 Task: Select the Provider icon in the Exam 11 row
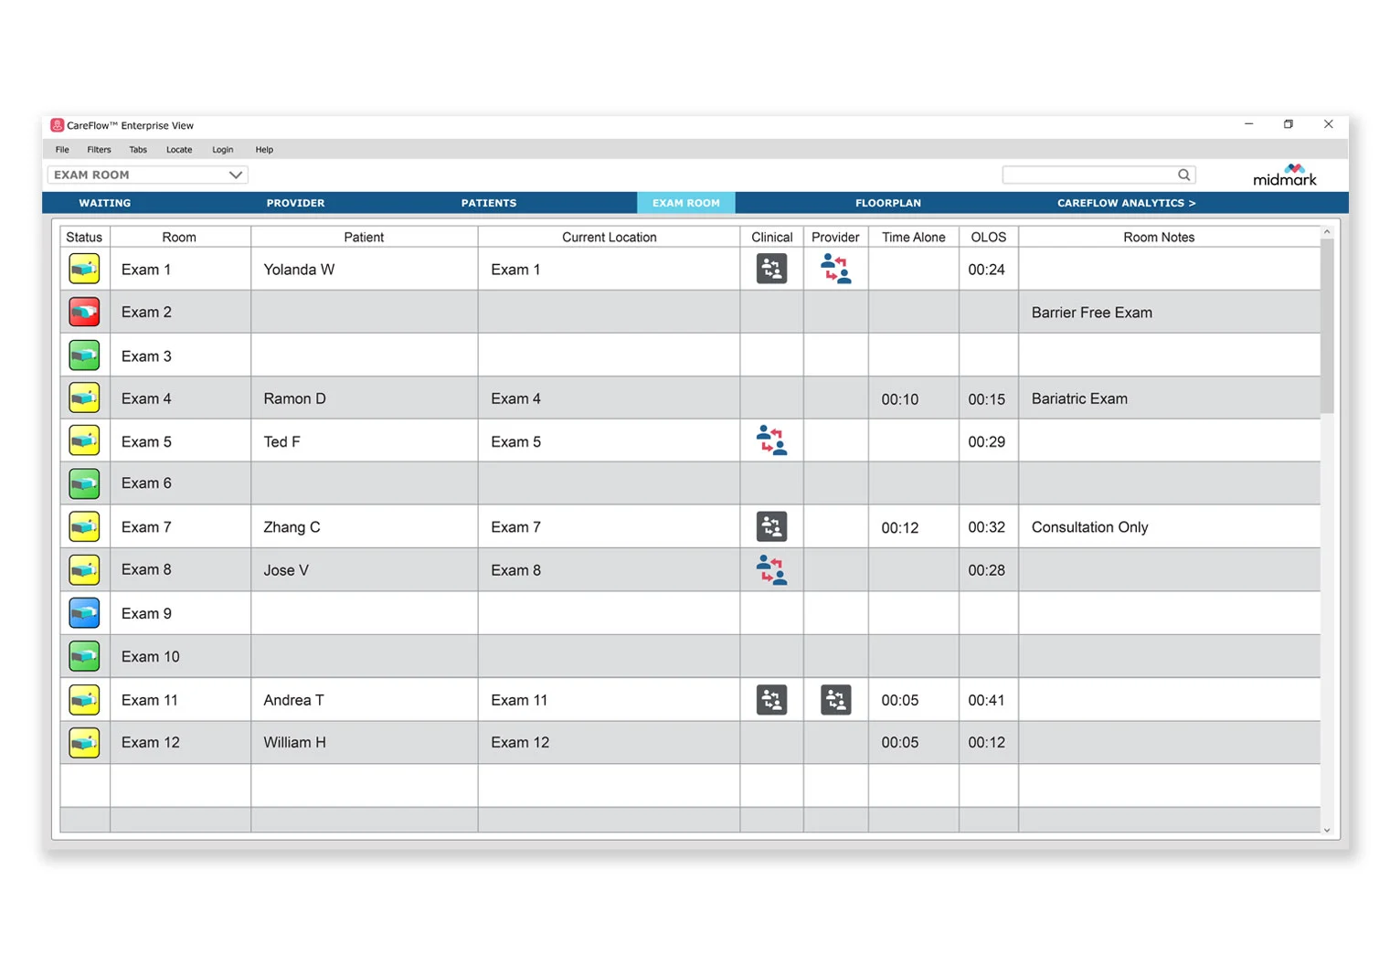pyautogui.click(x=834, y=699)
